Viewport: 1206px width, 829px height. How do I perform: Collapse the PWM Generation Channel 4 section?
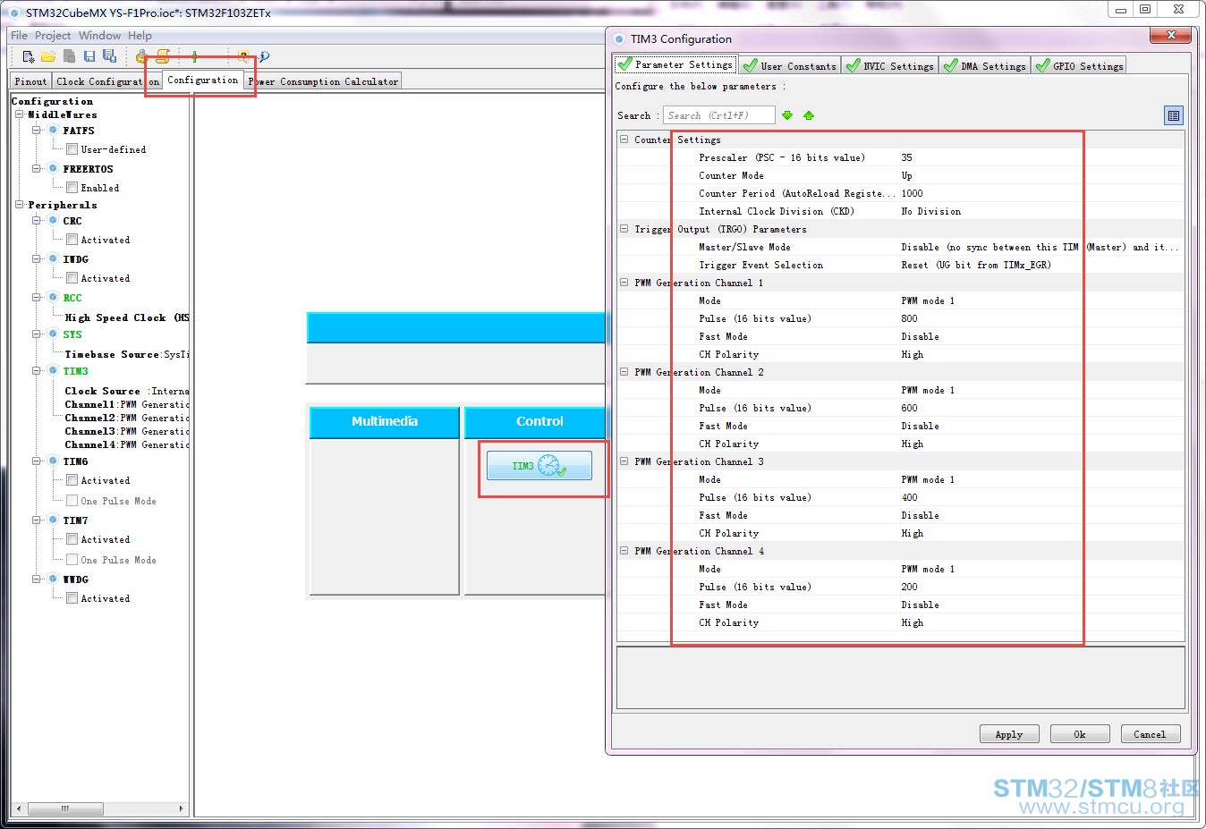[x=624, y=551]
